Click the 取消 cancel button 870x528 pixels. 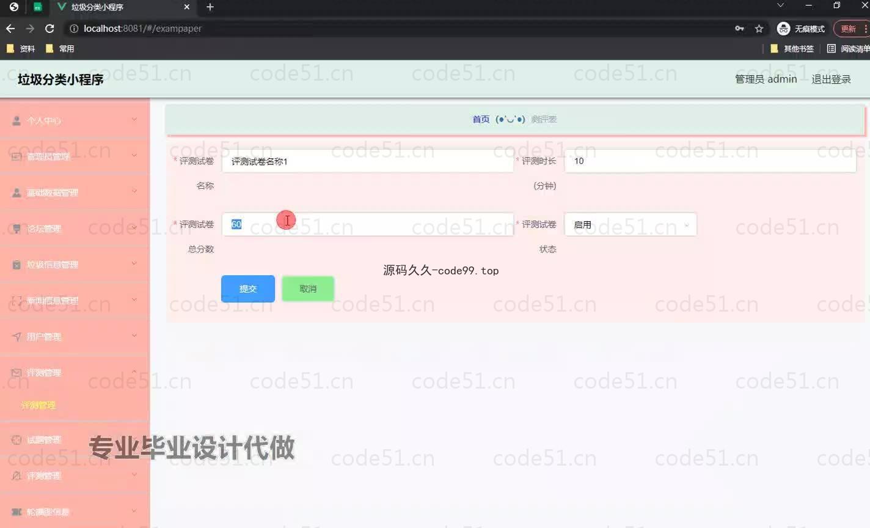pyautogui.click(x=308, y=289)
